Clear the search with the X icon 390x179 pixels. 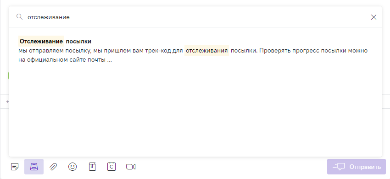coord(373,17)
